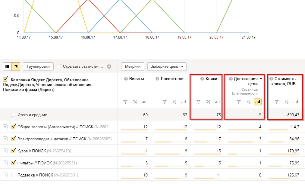The image size is (305, 184).
Task: Open filter for Достижения цели column
Action: click(x=239, y=102)
